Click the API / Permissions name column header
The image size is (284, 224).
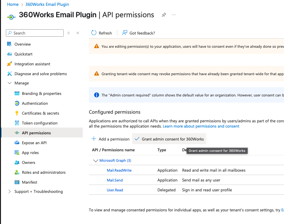113,150
